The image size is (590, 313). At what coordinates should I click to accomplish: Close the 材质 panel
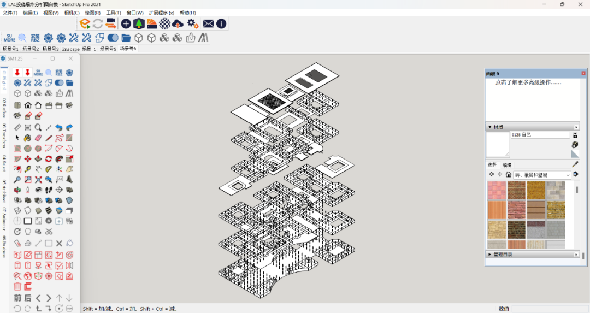pos(576,127)
